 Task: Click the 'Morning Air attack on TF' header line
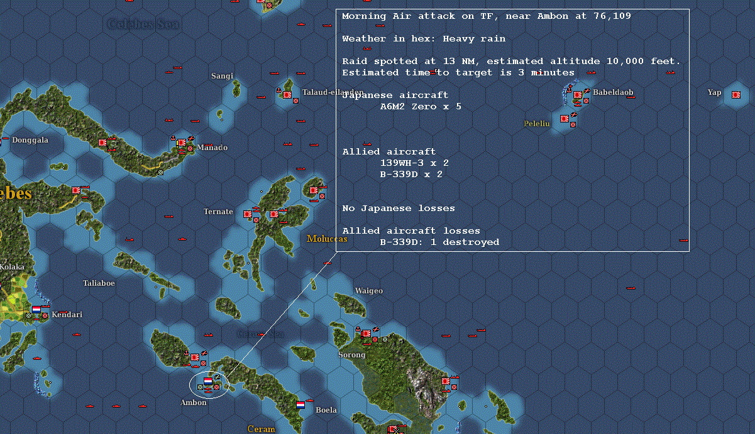tap(486, 16)
